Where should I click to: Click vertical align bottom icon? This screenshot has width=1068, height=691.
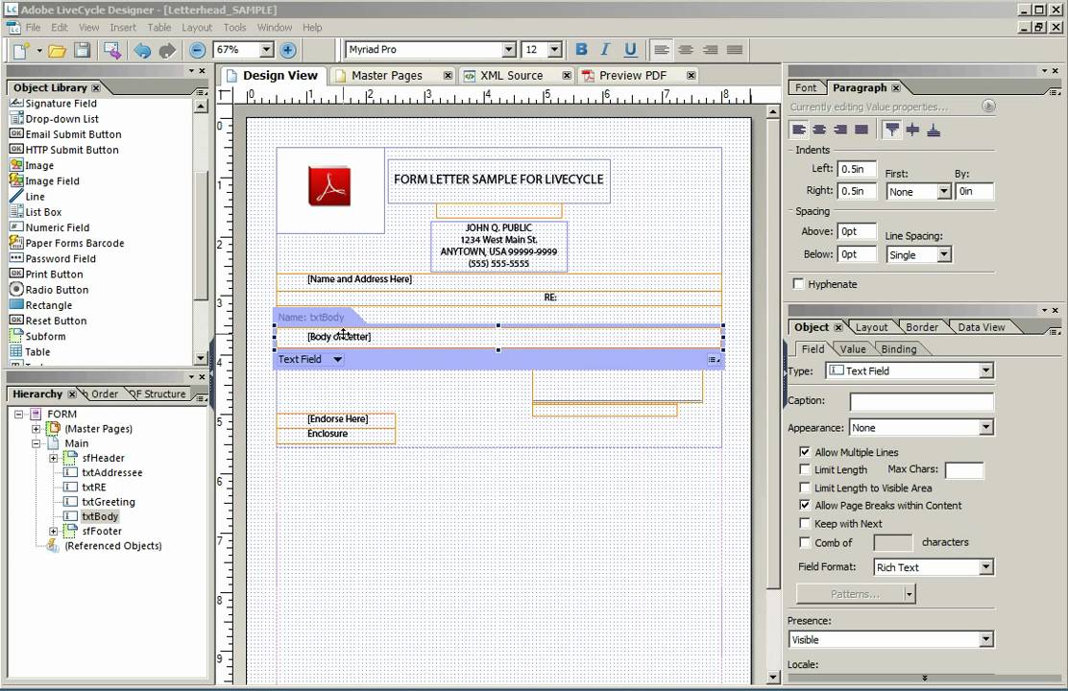point(934,130)
